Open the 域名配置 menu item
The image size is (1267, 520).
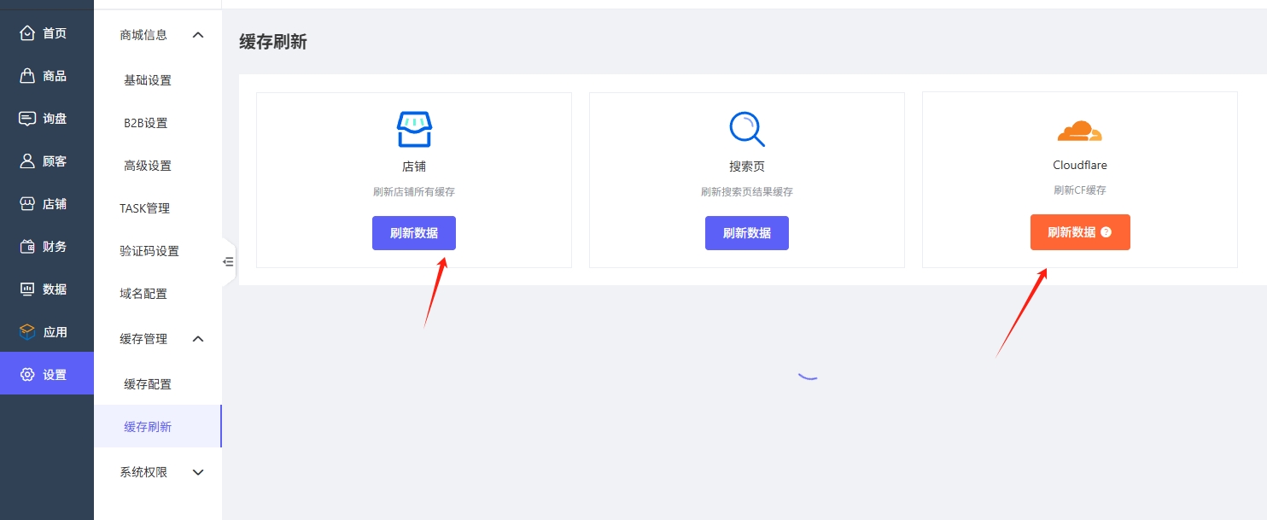pos(143,294)
